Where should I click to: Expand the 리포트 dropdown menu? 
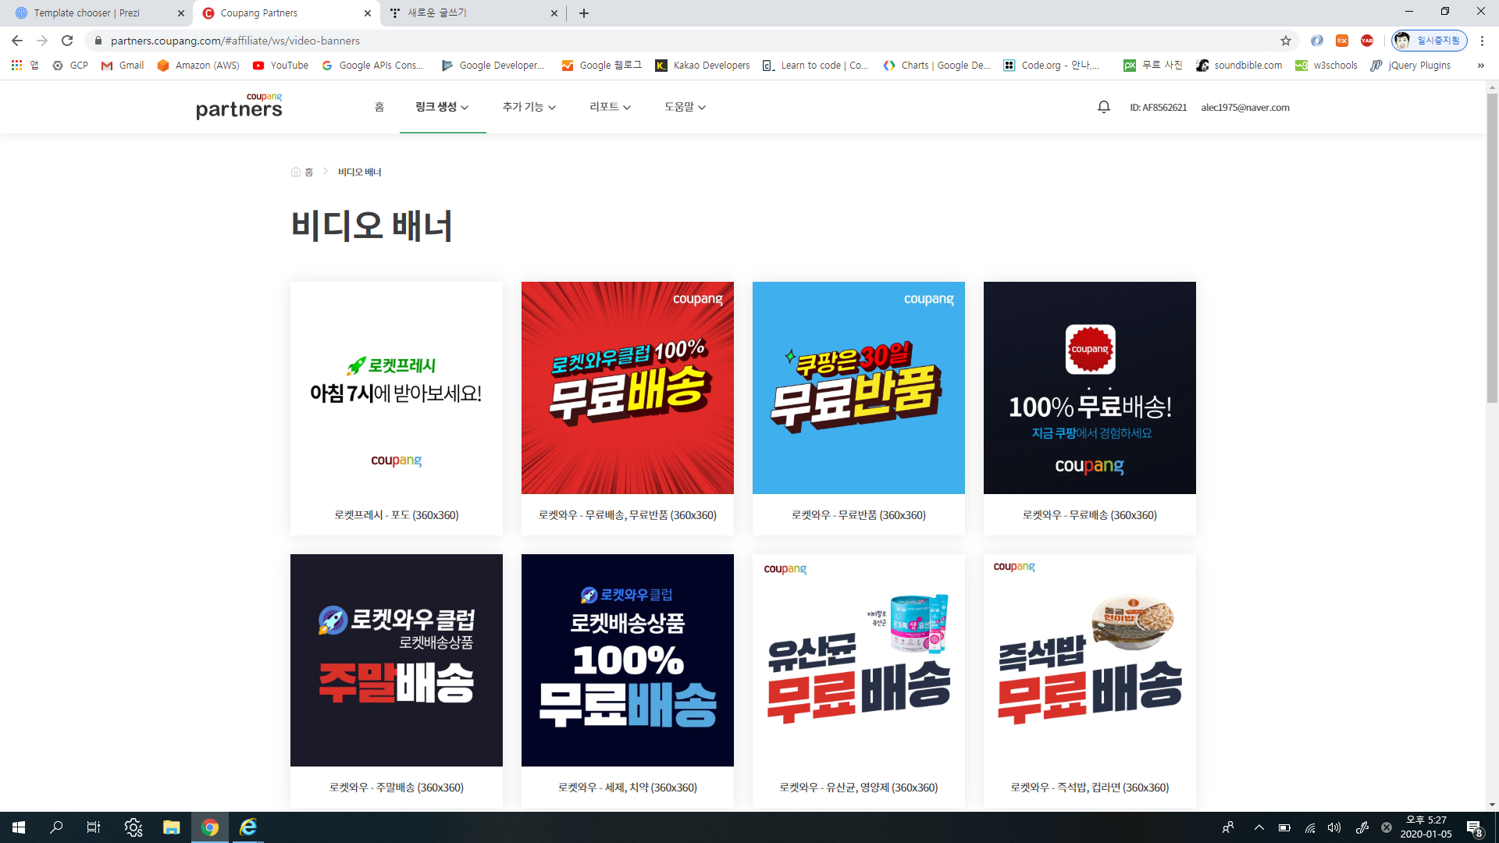pyautogui.click(x=610, y=107)
